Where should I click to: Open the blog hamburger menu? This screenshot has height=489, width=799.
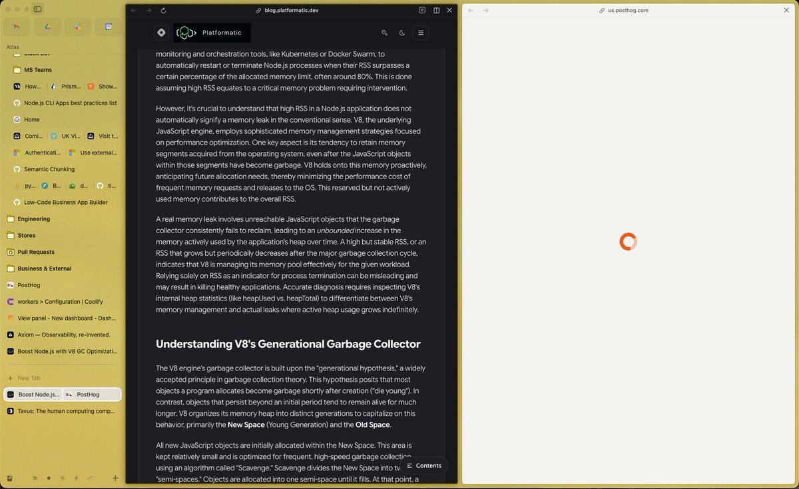tap(421, 33)
